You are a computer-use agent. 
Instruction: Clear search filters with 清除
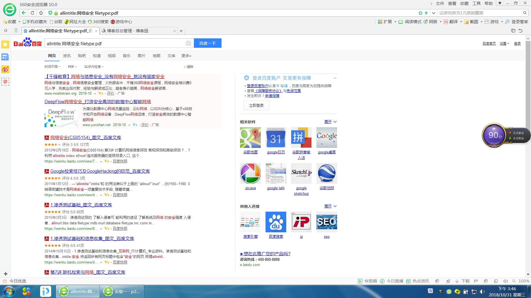[x=189, y=67]
